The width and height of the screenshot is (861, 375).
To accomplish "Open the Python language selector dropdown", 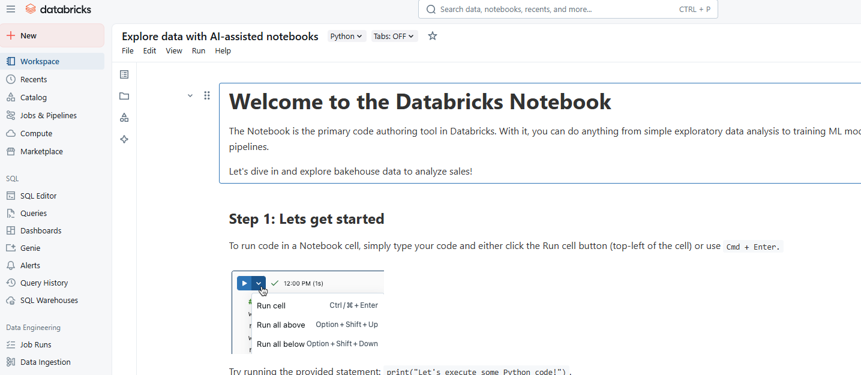I will [346, 36].
